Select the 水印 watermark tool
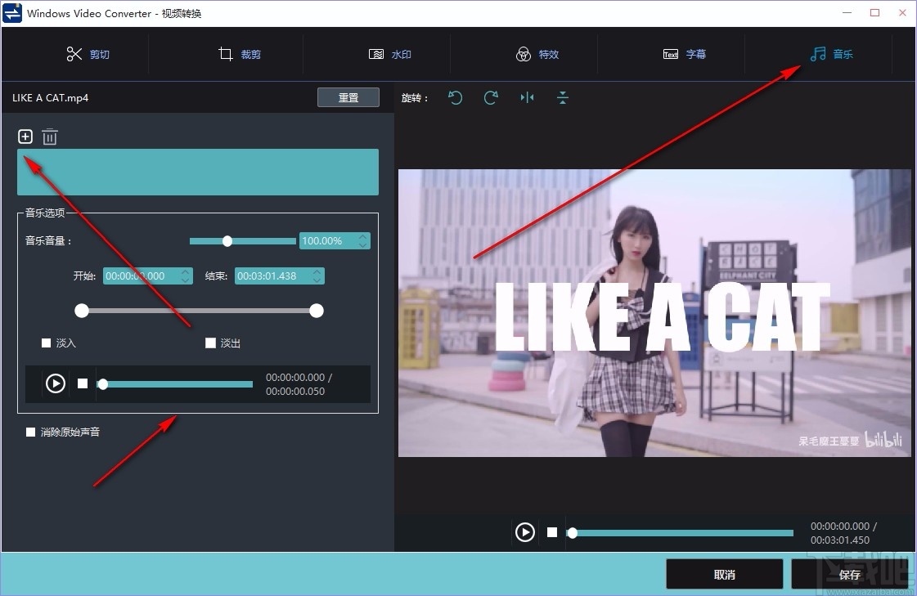Screen dimensions: 917x596 click(x=390, y=54)
